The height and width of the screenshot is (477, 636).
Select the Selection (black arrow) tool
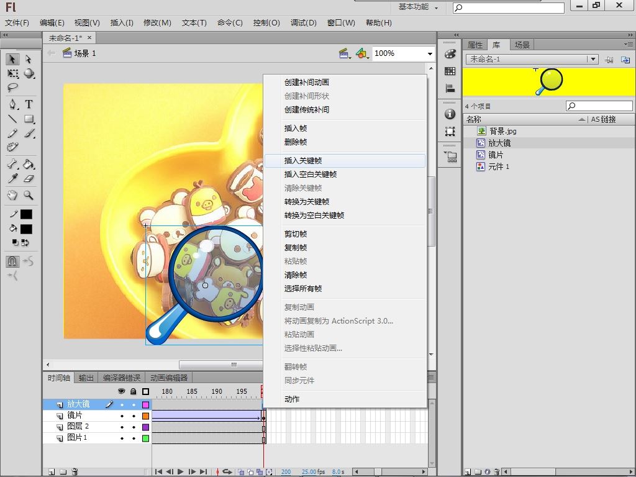click(12, 59)
